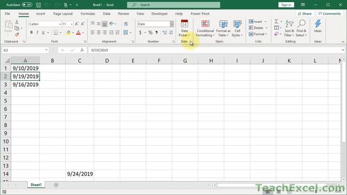Viewport: 347px width, 195px height.
Task: Open the font size dropdown
Action: pyautogui.click(x=72, y=24)
